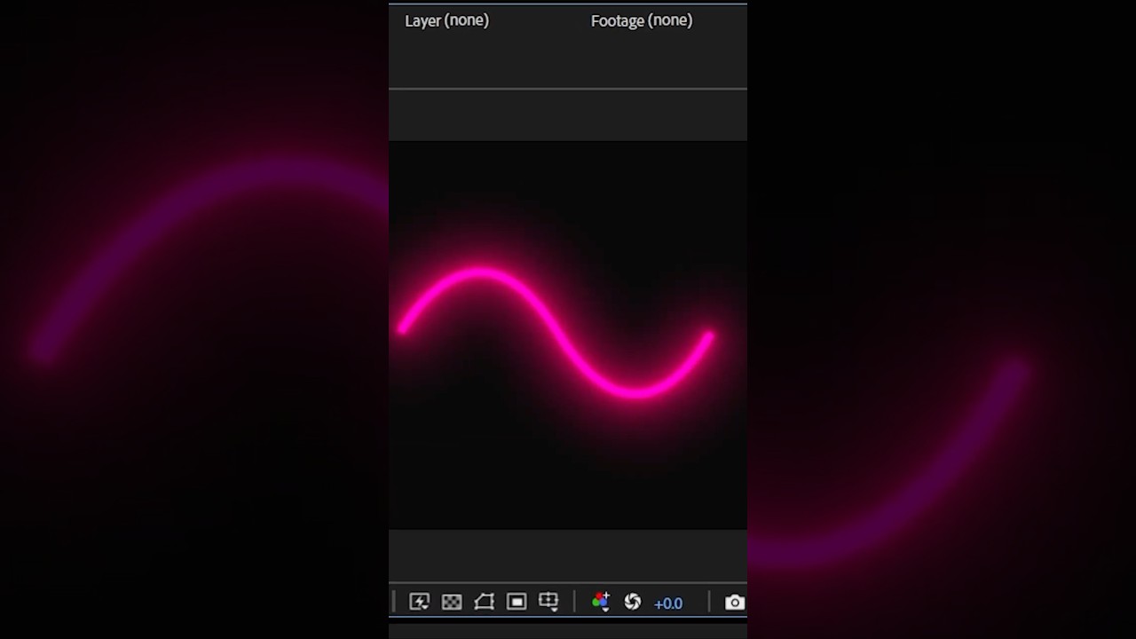The image size is (1136, 639).
Task: Toggle the transparency grid checkerboard icon
Action: 452,602
